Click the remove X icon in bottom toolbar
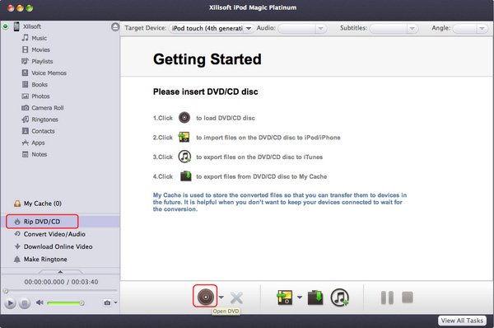 (236, 298)
